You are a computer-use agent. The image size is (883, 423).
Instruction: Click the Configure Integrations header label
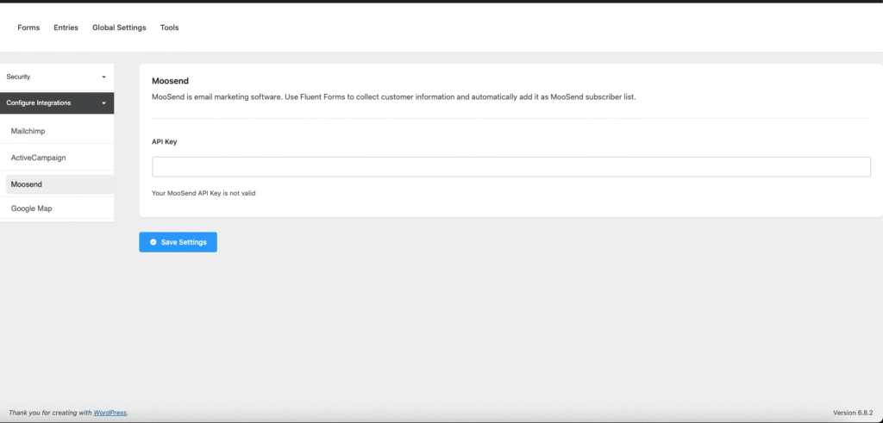[x=39, y=103]
